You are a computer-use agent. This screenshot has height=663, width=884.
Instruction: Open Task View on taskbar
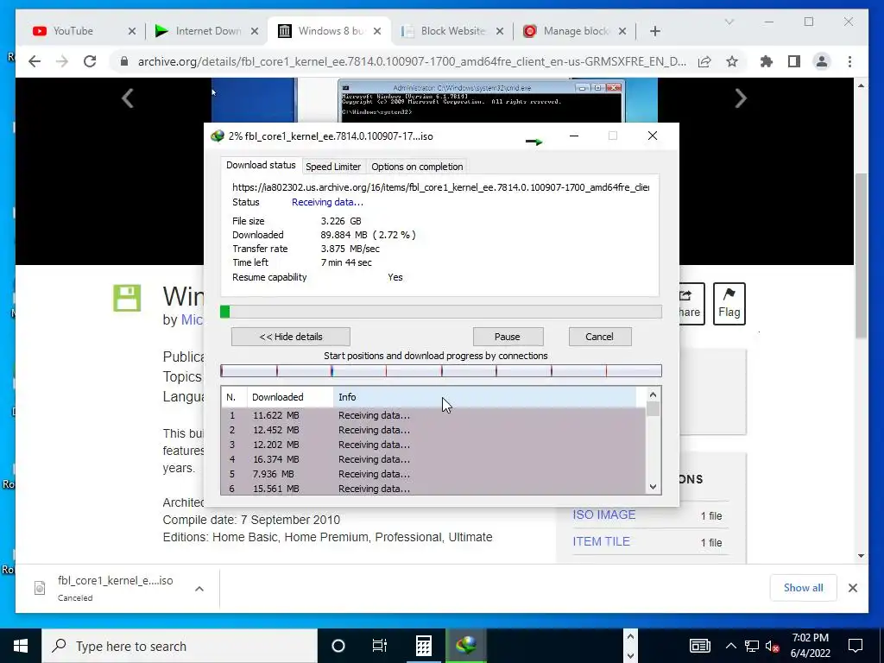coord(380,646)
